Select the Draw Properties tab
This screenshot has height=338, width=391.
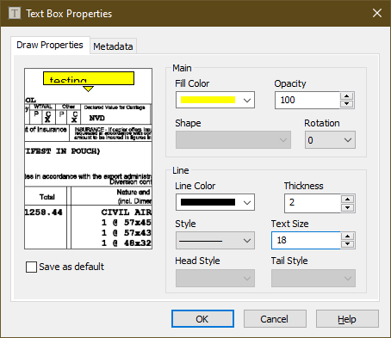coord(50,45)
